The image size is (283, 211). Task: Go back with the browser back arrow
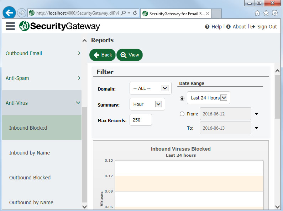pyautogui.click(x=9, y=12)
